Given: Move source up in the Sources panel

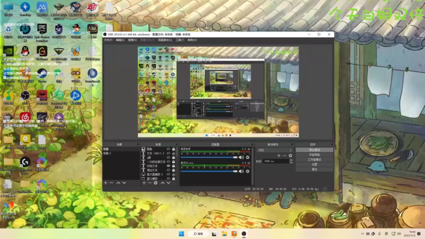Looking at the screenshot, I should (x=163, y=183).
